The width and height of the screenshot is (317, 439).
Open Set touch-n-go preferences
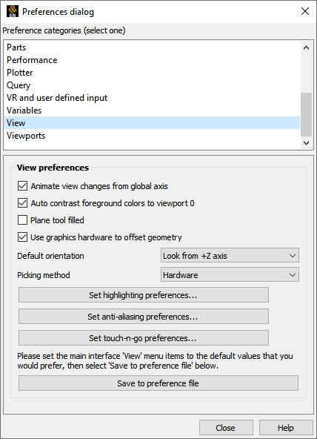coord(144,338)
